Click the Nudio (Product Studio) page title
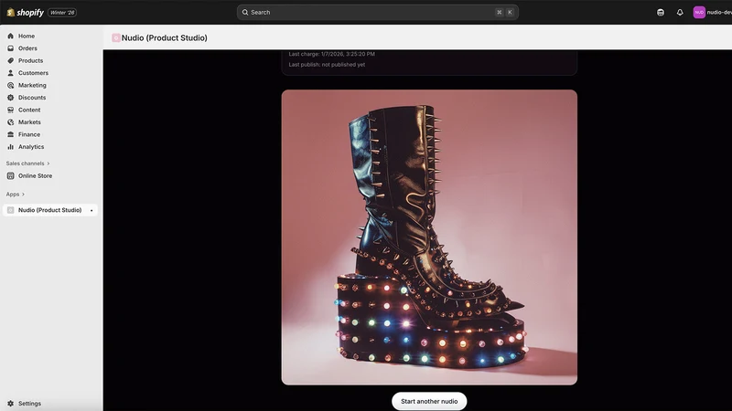Viewport: 732px width, 411px height. pyautogui.click(x=165, y=37)
